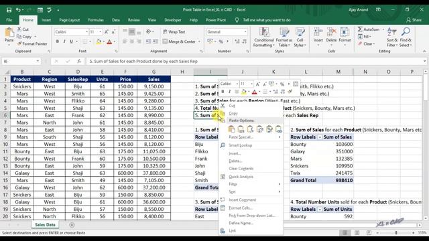Click the Insert cells icon in ribbon
Screen dimensions: 429x241
click(x=318, y=32)
